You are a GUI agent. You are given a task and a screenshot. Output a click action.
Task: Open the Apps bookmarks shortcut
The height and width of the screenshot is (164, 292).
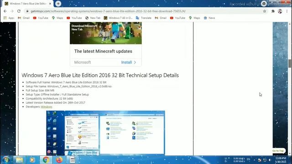9,18
